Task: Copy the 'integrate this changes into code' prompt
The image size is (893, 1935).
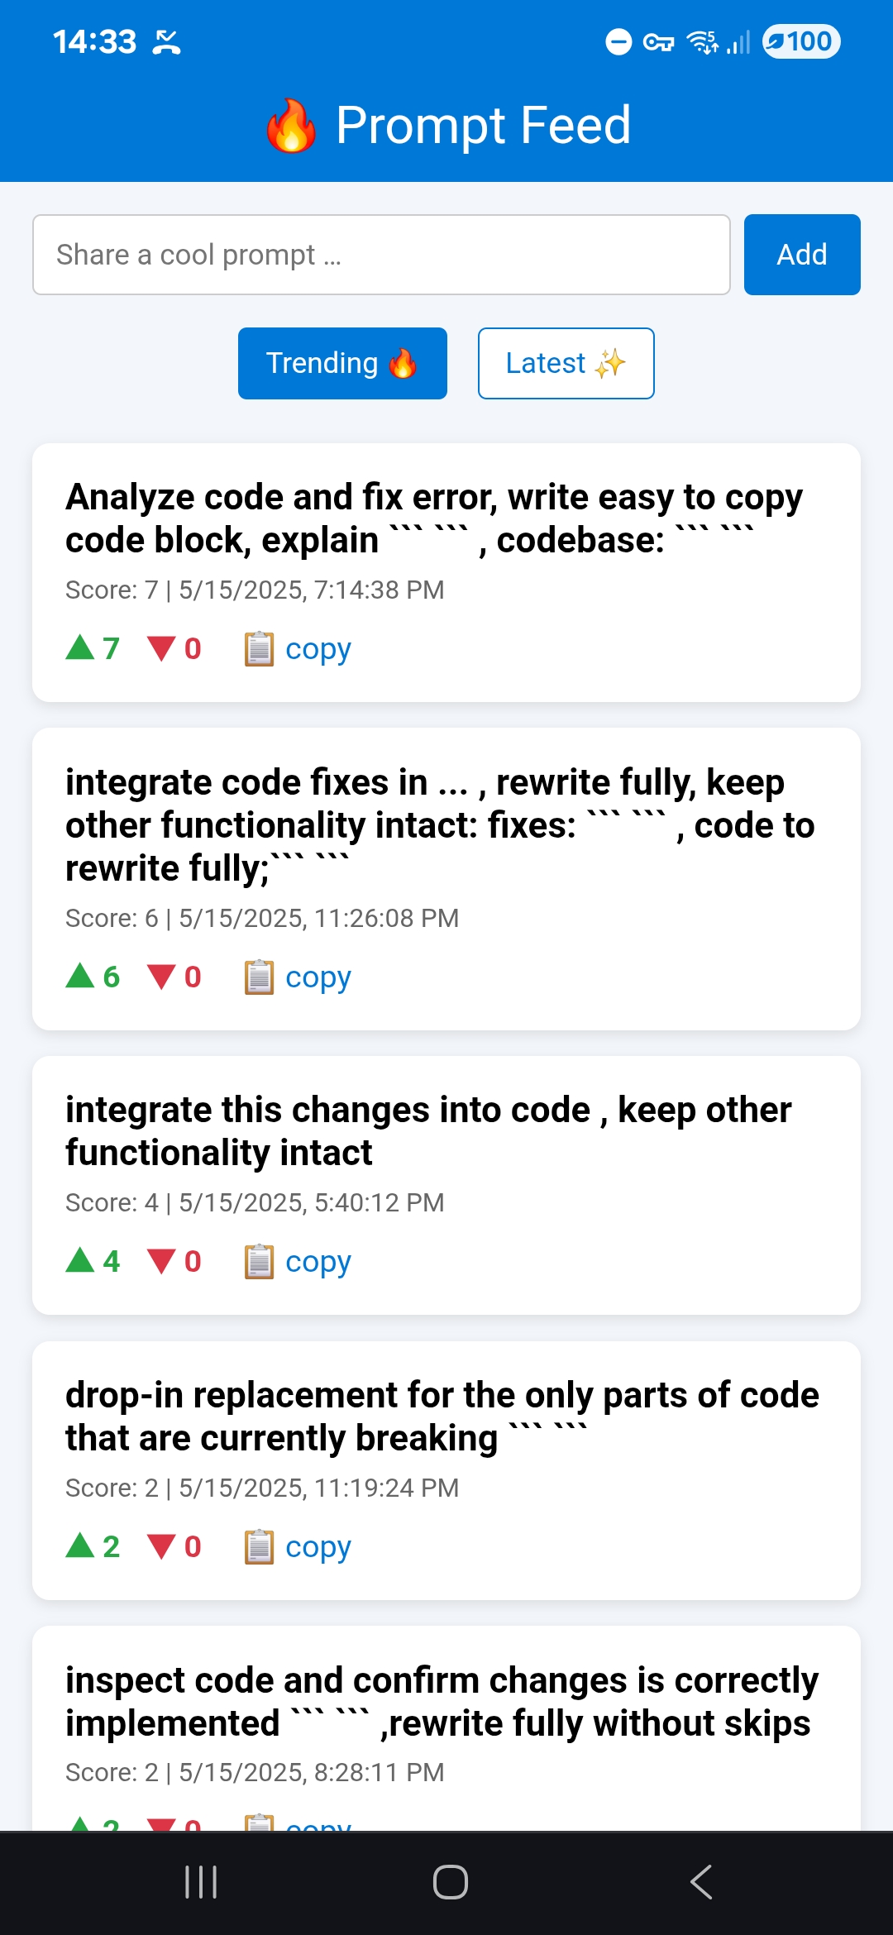Action: [x=298, y=1261]
